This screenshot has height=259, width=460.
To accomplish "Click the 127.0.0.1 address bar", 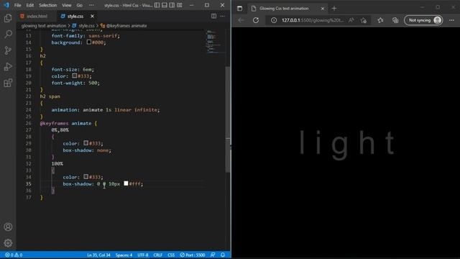I will click(312, 20).
